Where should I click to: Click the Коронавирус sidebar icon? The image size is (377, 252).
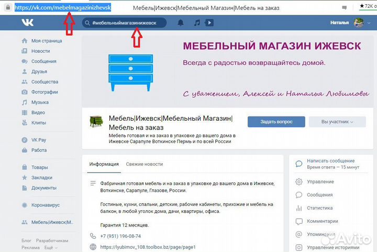pos(25,205)
